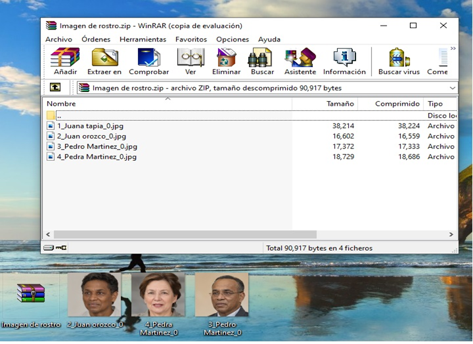
Task: Open the Buscar binoculars icon
Action: pos(262,61)
